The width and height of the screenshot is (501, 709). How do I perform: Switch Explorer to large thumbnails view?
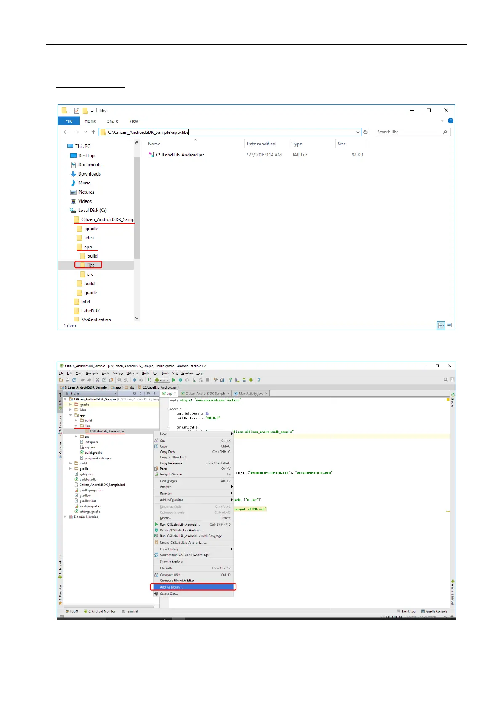pyautogui.click(x=449, y=325)
